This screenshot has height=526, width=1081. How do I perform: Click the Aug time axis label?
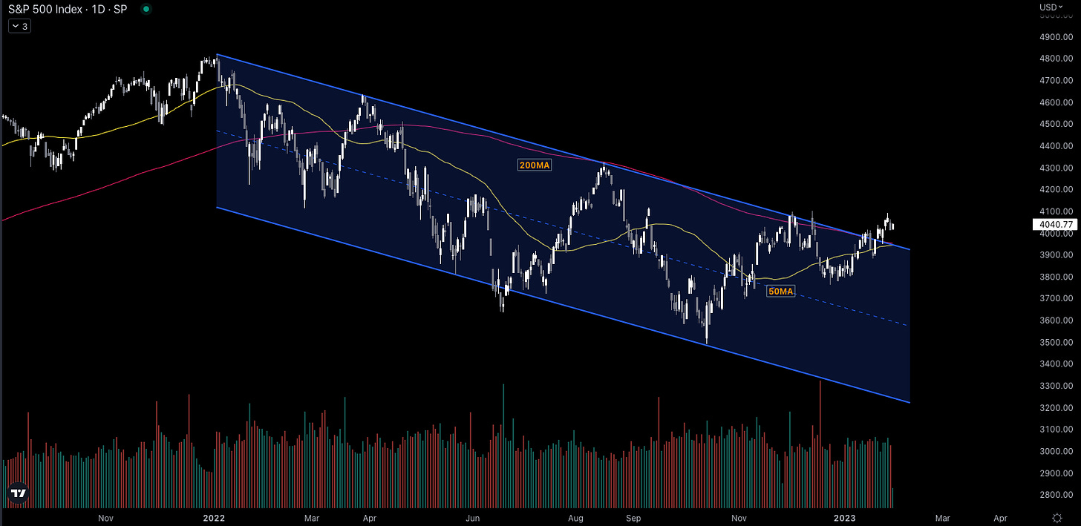point(576,517)
